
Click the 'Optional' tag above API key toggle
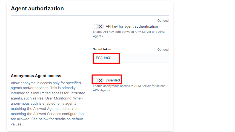coord(163,20)
